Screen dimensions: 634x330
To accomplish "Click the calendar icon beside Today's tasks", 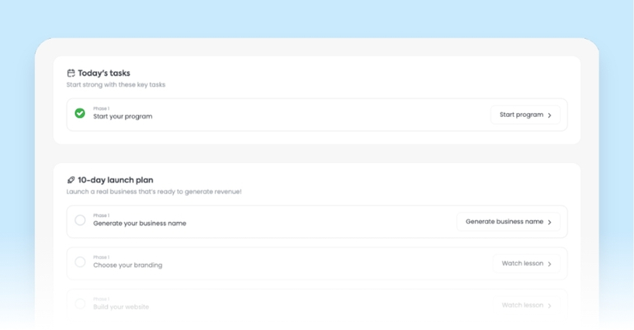I will (71, 73).
